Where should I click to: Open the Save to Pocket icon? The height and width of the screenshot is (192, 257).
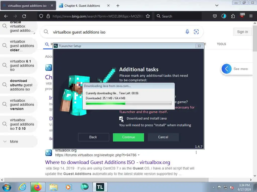215,16
